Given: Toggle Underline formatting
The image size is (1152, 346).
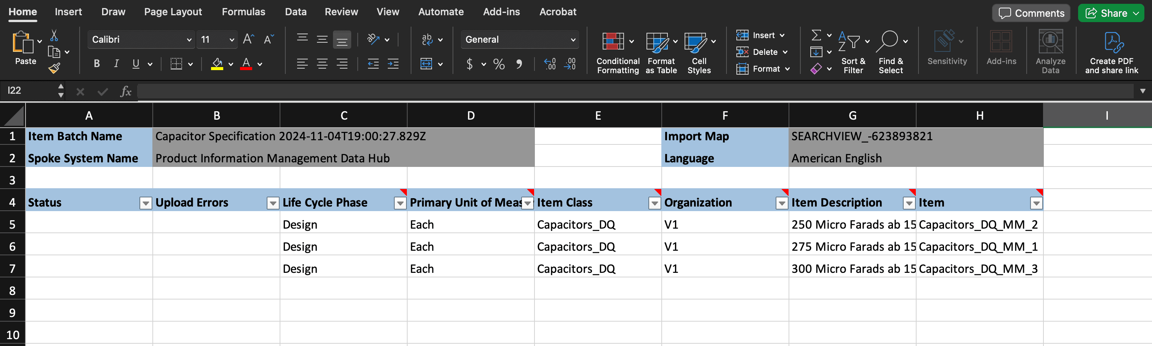Looking at the screenshot, I should coord(136,64).
